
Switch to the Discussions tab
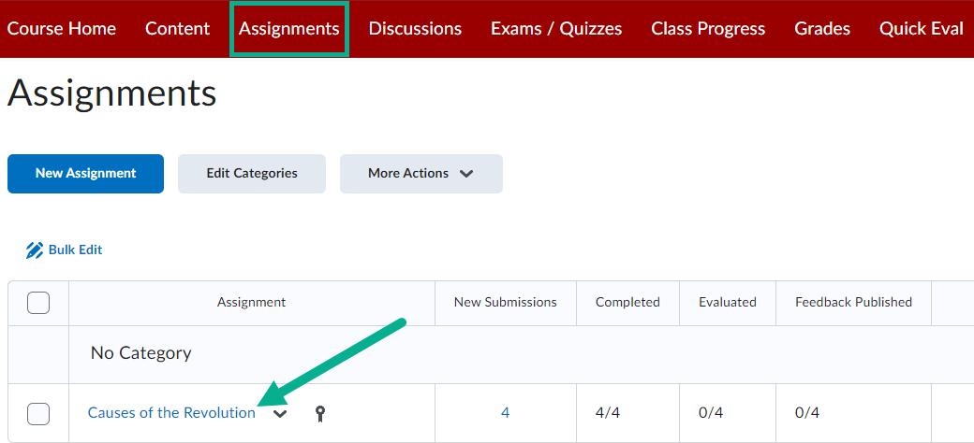[415, 28]
